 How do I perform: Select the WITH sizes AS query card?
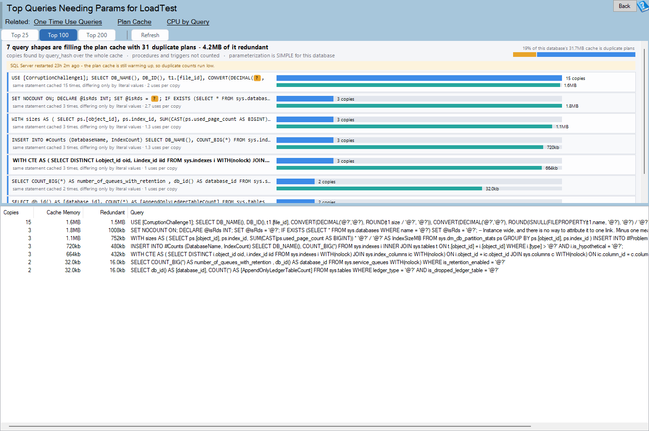point(321,123)
